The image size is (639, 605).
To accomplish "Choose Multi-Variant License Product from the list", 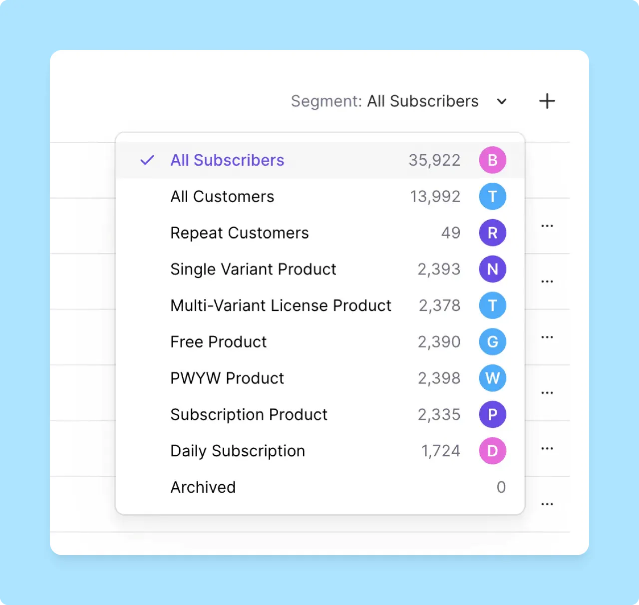I will click(281, 305).
